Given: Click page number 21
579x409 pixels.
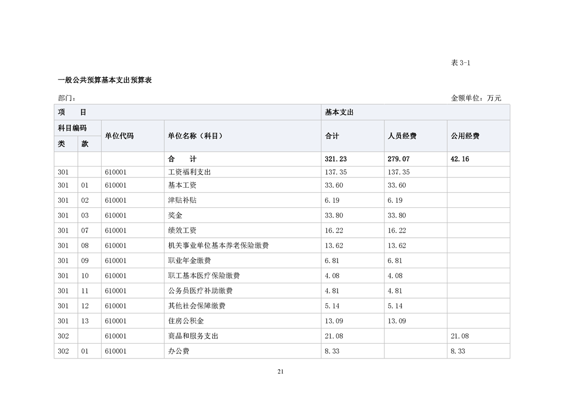Looking at the screenshot, I should pyautogui.click(x=281, y=372).
